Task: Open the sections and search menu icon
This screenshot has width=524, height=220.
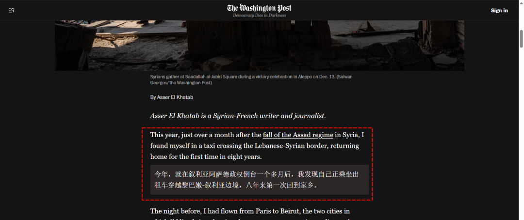Action: (x=11, y=10)
